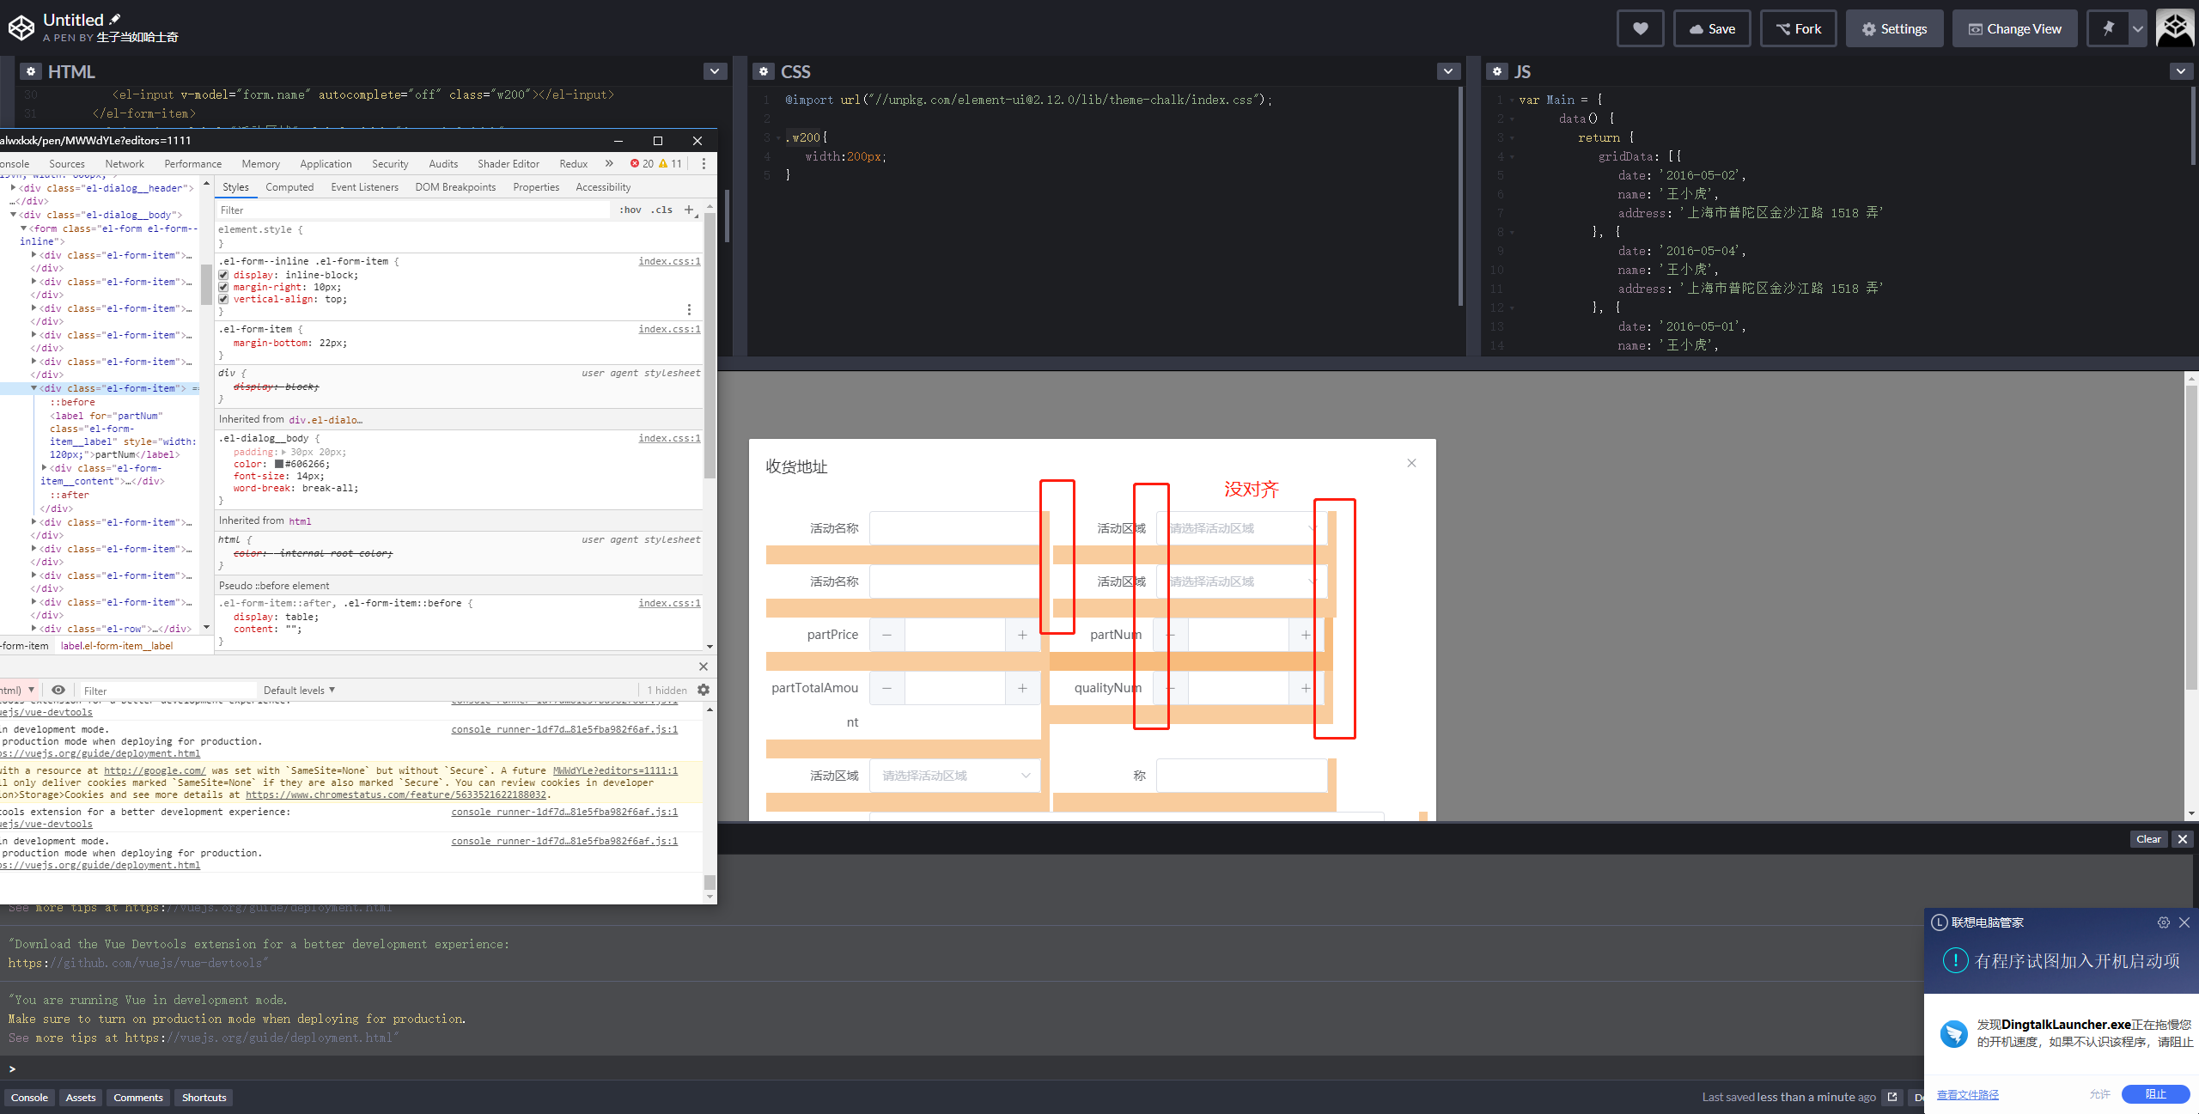Click the pin pen icon in header
This screenshot has height=1114, width=2199.
(x=2108, y=28)
